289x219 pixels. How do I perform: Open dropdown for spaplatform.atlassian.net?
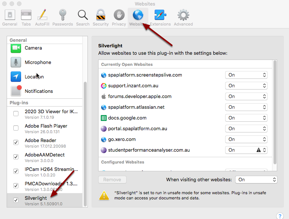[246, 107]
